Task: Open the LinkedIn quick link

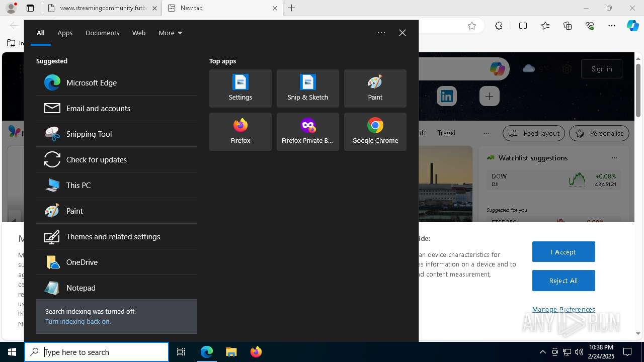Action: point(447,96)
